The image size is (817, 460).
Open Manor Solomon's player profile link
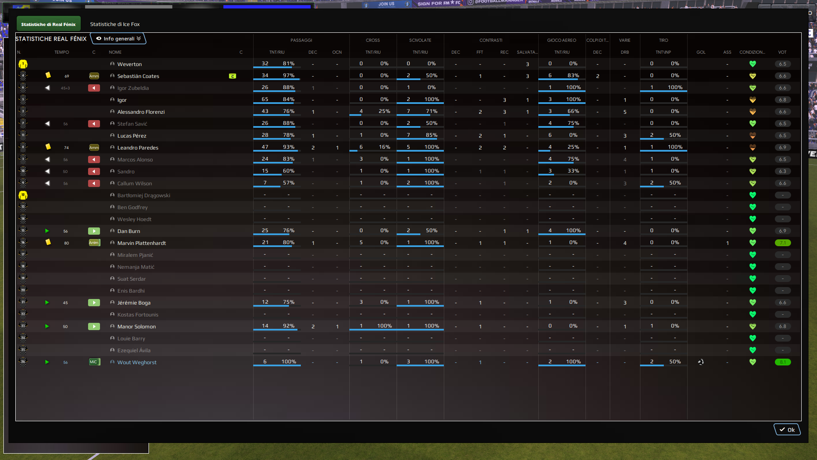(x=136, y=327)
